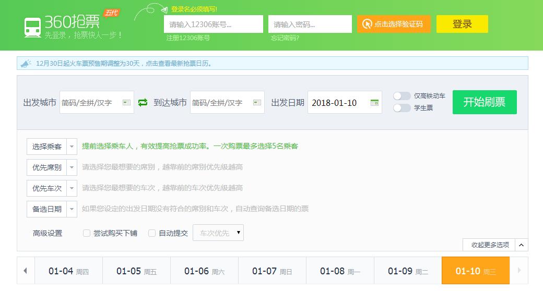The width and height of the screenshot is (543, 291).
Task: Go to next dates with right arrow
Action: (x=519, y=270)
